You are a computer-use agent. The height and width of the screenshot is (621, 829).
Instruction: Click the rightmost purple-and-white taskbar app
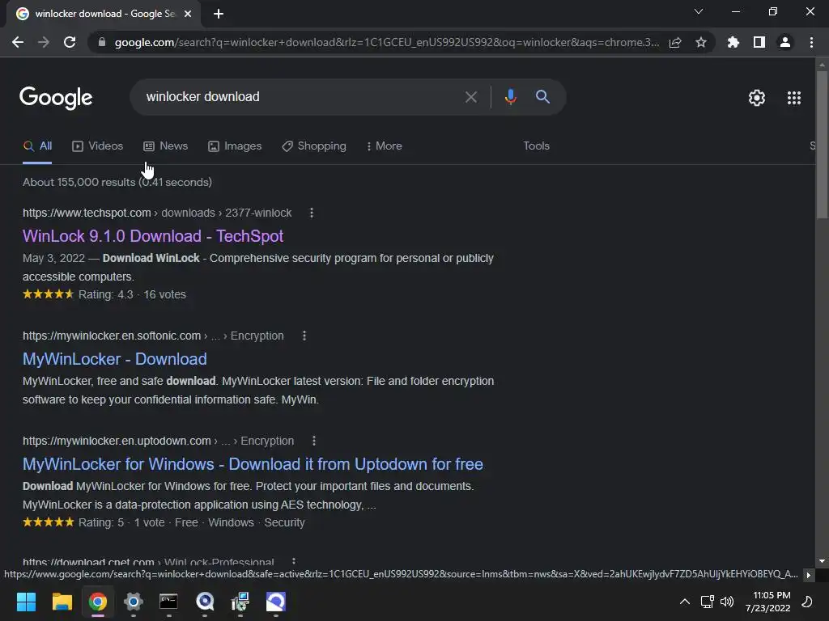click(275, 602)
